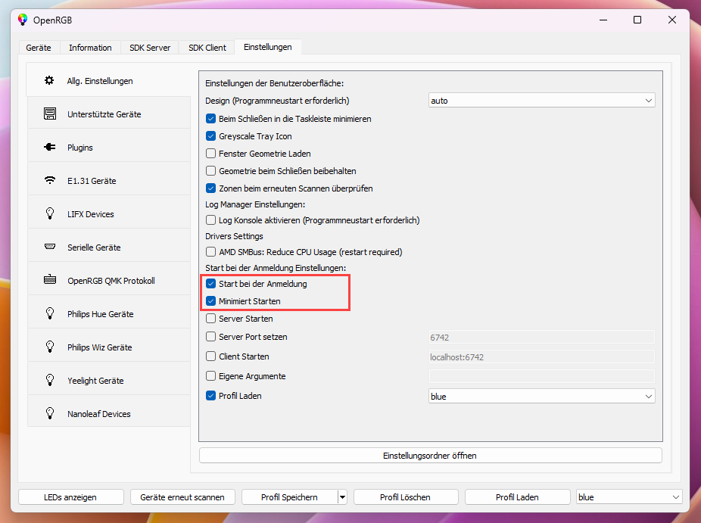
Task: Click the bulb icon for Philips Hue Geräte
Action: (x=50, y=313)
